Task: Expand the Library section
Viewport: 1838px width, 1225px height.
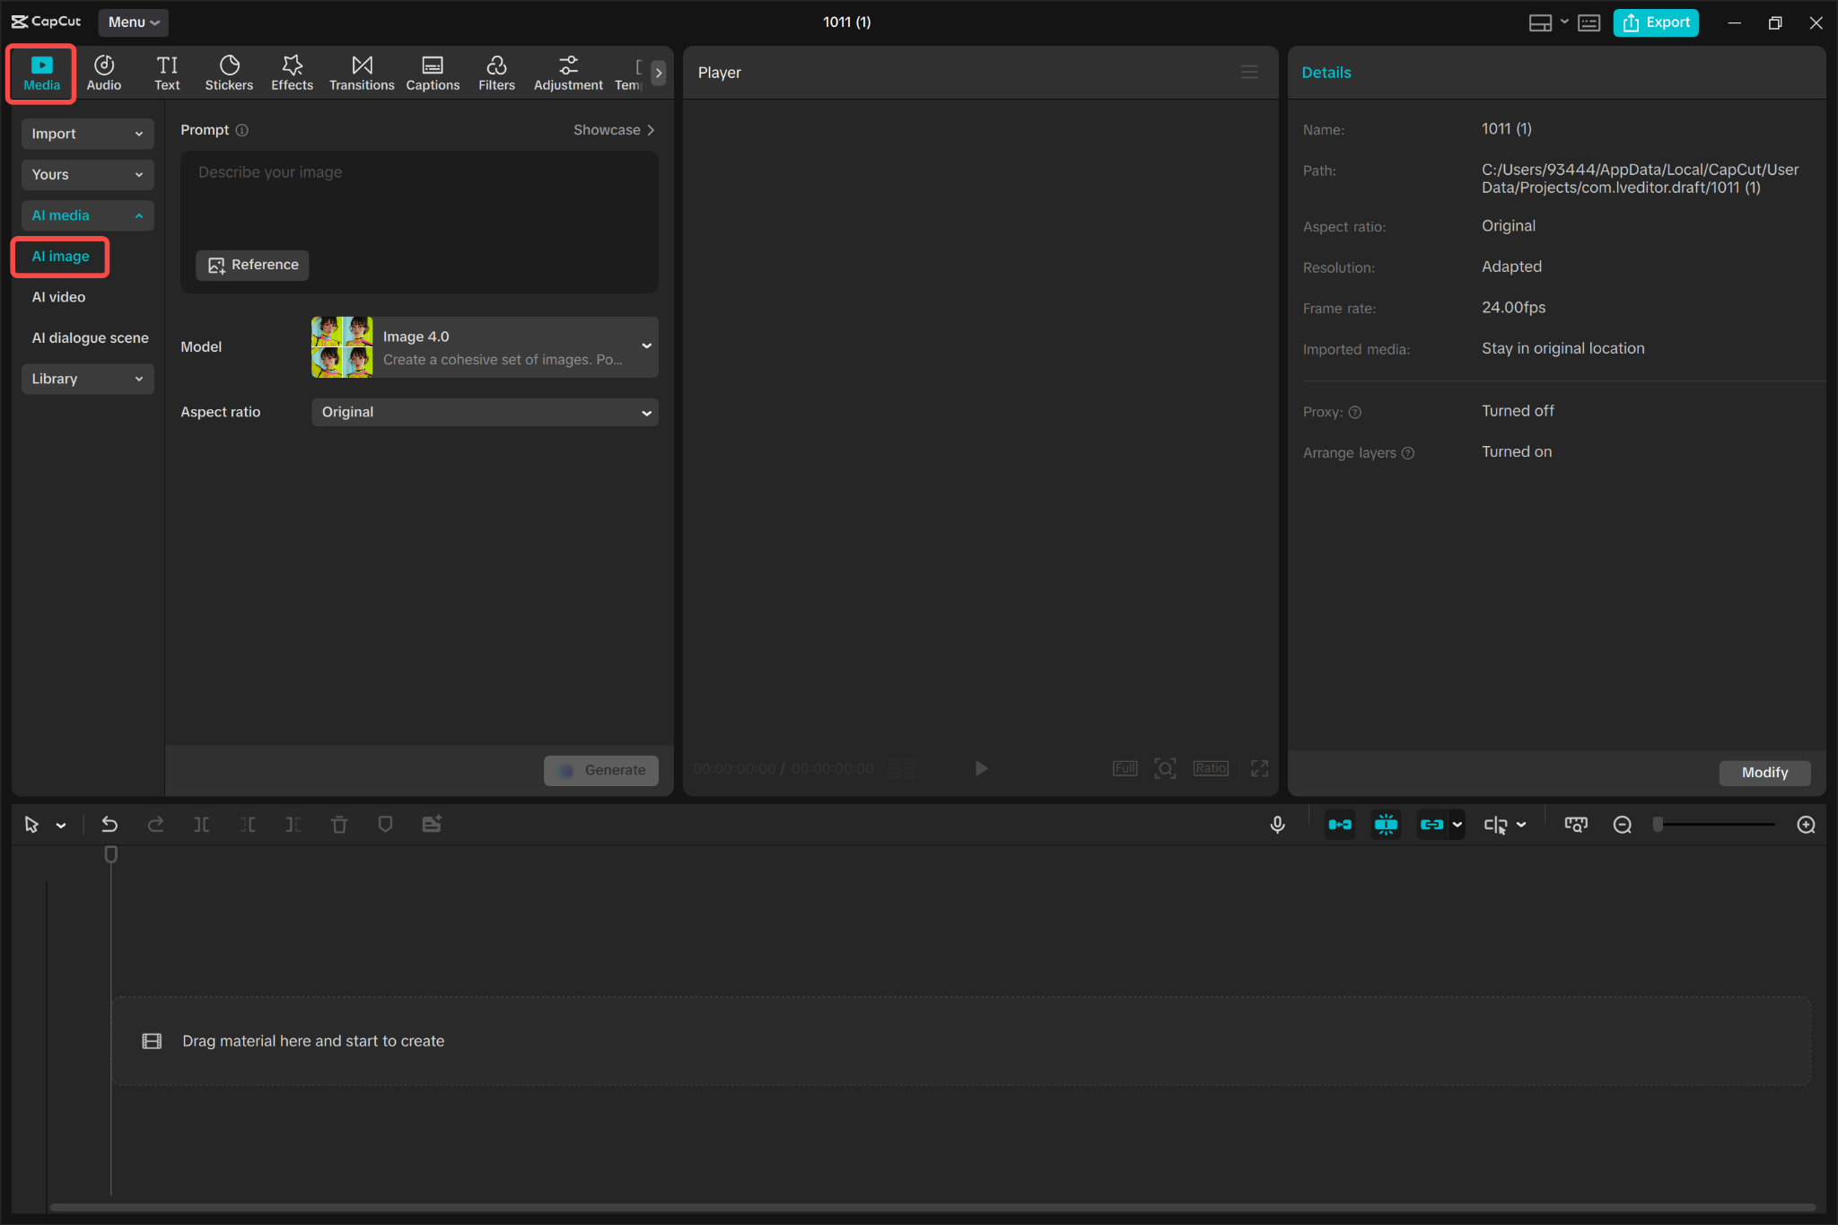Action: [87, 379]
